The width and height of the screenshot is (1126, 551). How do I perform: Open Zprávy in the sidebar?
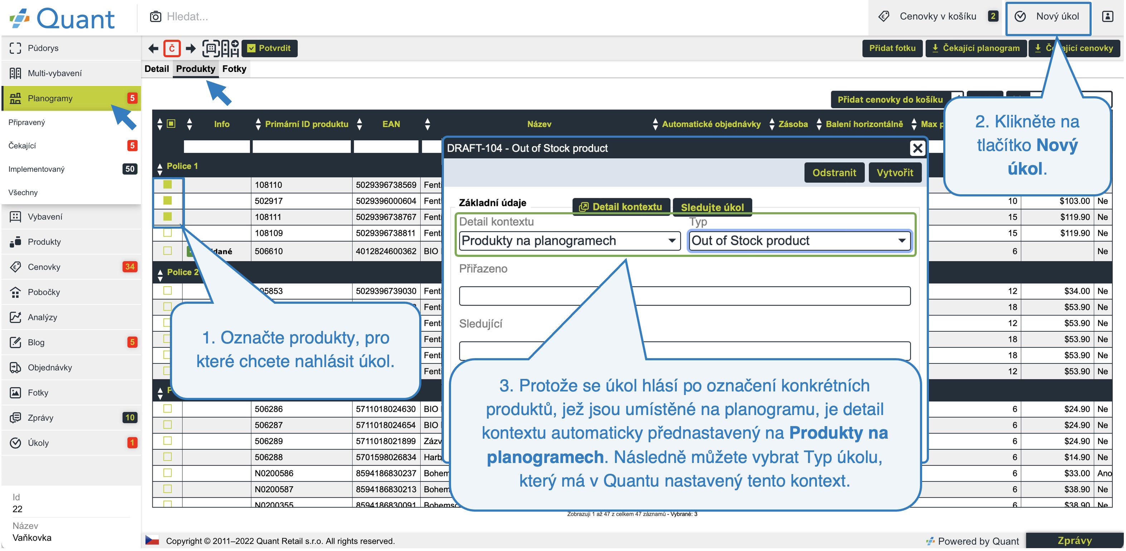71,418
